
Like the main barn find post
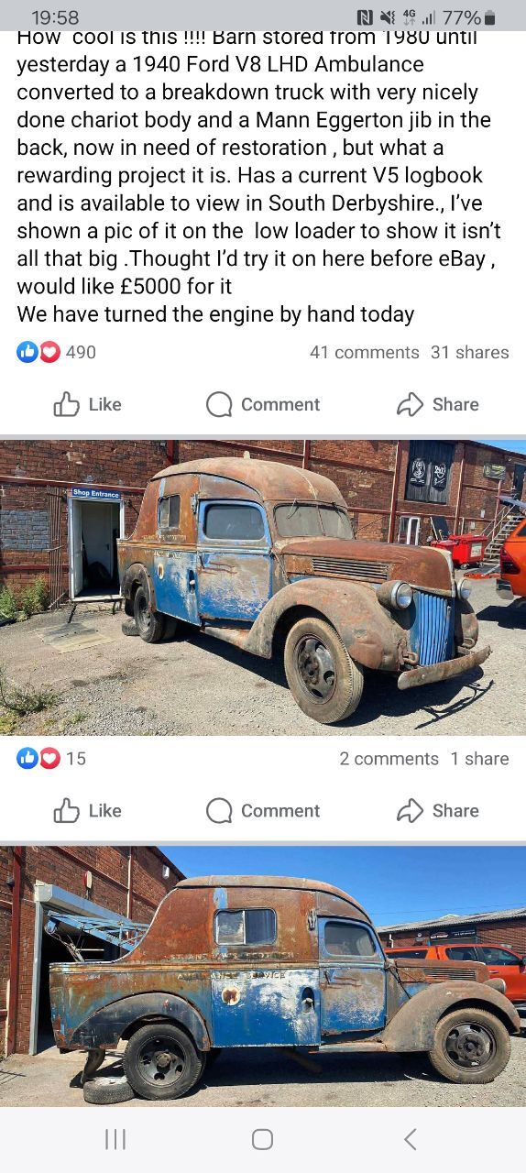(x=87, y=404)
